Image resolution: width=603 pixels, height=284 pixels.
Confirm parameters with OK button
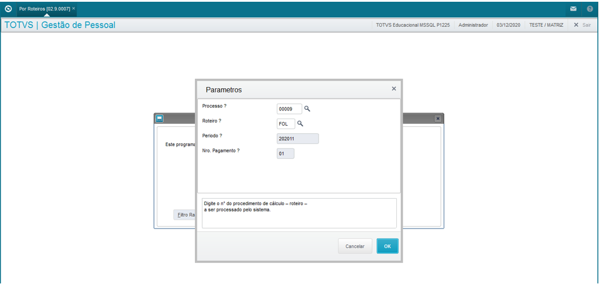coord(388,247)
